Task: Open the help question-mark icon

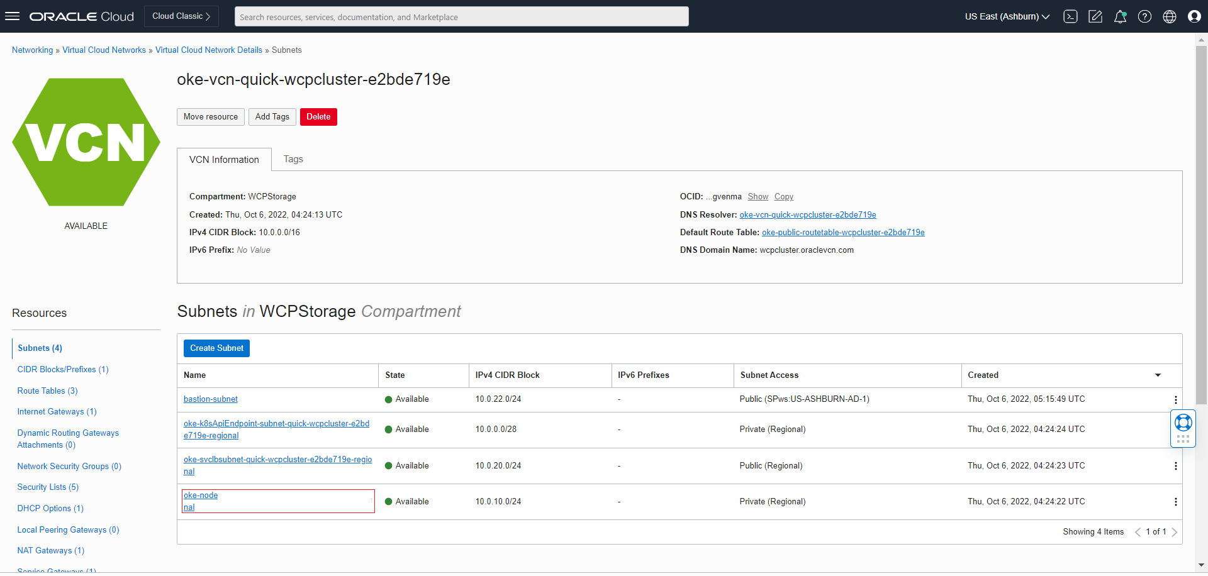Action: coord(1145,16)
